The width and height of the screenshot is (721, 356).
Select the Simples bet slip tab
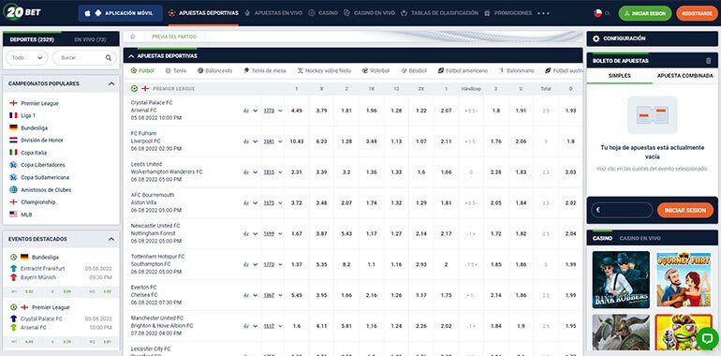tap(619, 76)
